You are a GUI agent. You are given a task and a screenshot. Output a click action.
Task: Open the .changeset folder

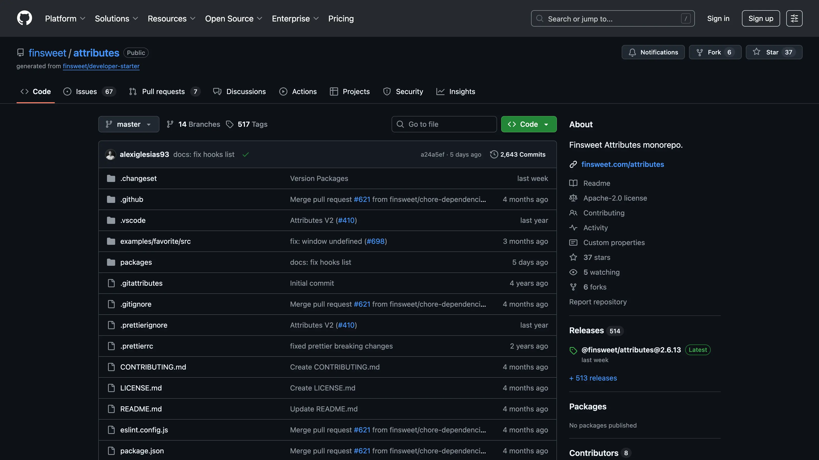(138, 178)
